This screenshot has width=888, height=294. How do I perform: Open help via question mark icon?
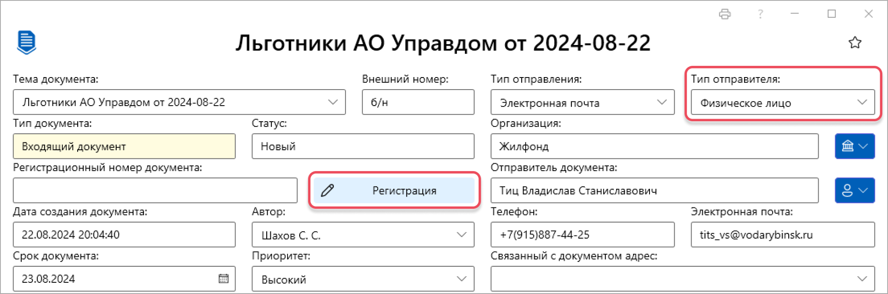(x=760, y=14)
